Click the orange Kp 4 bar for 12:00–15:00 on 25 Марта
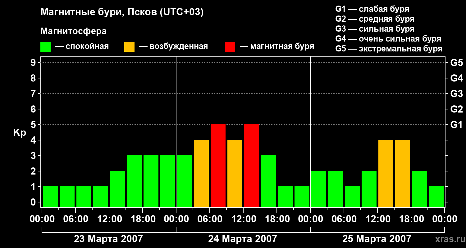 coord(386,173)
